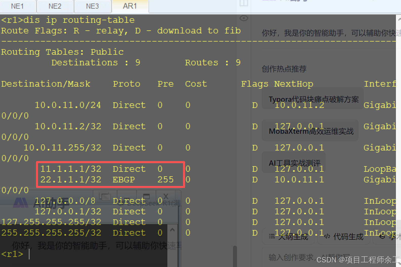Switch to the NE3 terminal tab
Screen dimensions: 401x267
tap(92, 6)
